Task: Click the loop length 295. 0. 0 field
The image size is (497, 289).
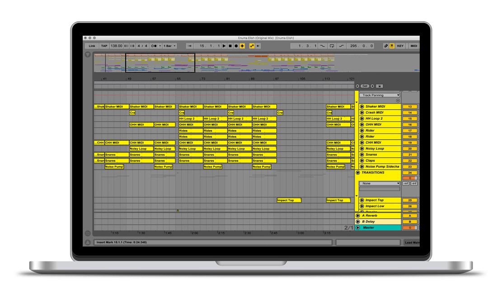Action: [x=361, y=46]
